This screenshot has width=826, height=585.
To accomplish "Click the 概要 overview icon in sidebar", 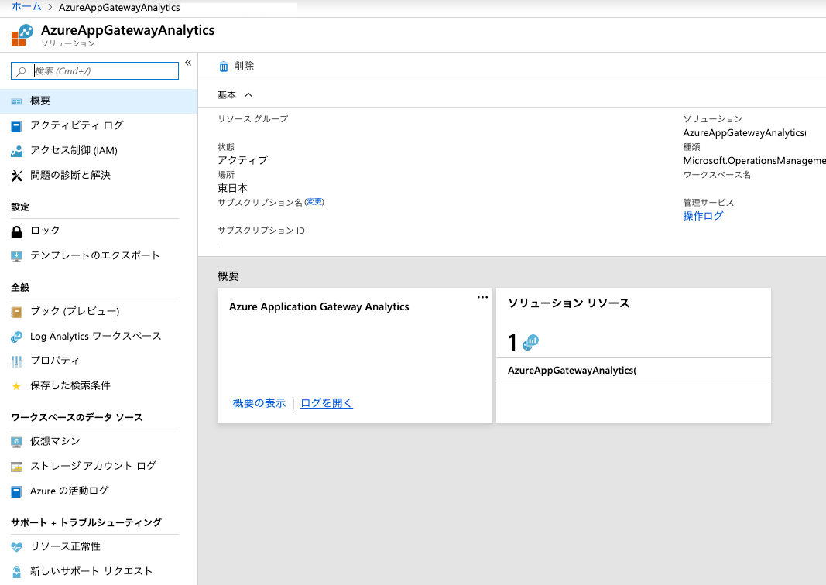I will tap(17, 101).
